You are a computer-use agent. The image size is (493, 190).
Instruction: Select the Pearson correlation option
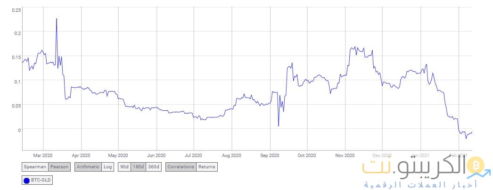59,166
